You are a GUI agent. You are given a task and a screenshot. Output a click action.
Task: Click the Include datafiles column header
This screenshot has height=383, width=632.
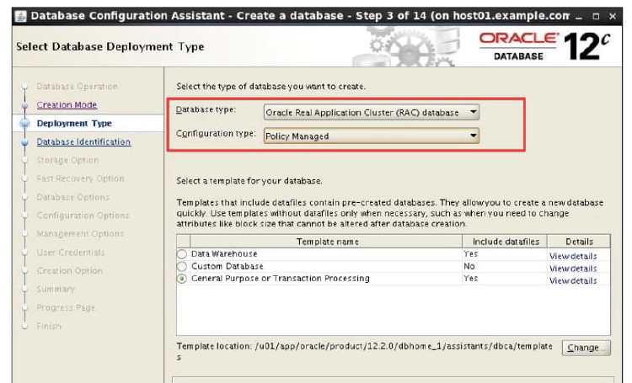click(505, 242)
